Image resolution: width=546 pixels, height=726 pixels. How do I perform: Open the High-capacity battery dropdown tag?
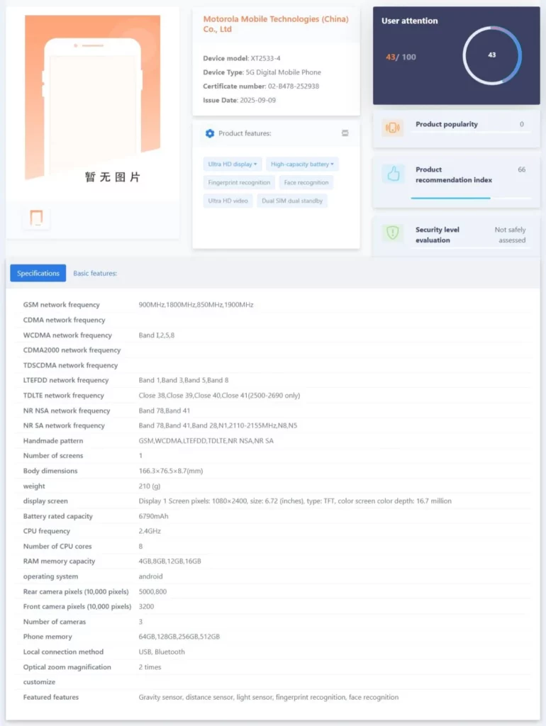[302, 164]
